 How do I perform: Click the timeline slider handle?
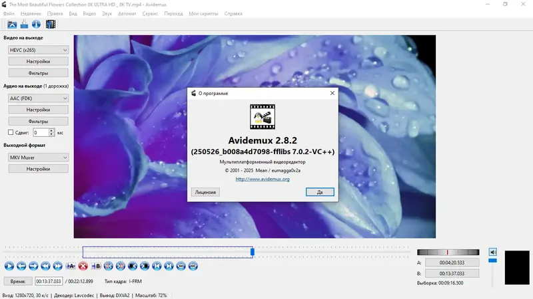coord(253,252)
